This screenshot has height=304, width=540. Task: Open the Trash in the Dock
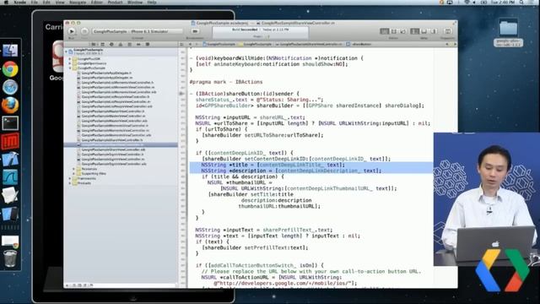tap(10, 258)
